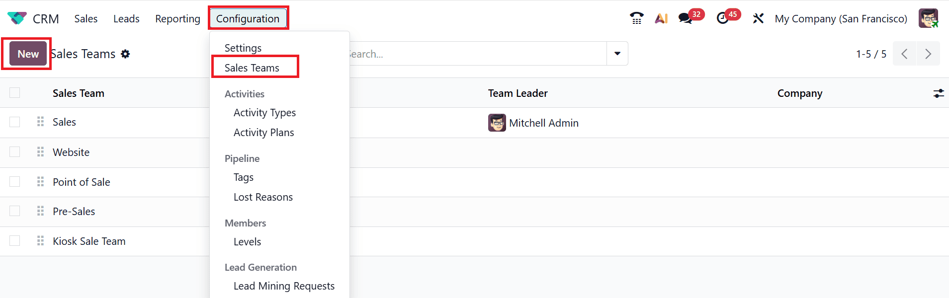The width and height of the screenshot is (949, 298).
Task: Open the softphone dialer icon
Action: coord(637,18)
